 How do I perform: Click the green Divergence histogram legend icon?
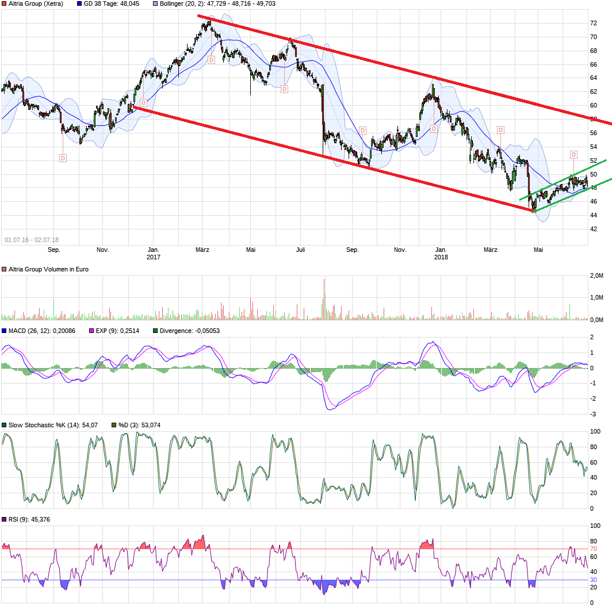coord(156,331)
